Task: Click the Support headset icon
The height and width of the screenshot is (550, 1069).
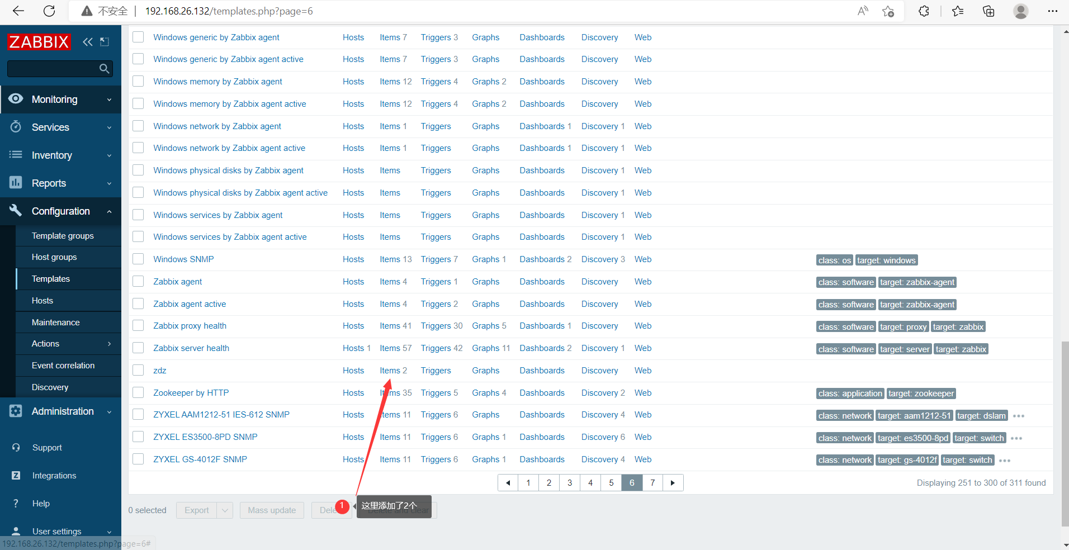Action: click(x=16, y=448)
